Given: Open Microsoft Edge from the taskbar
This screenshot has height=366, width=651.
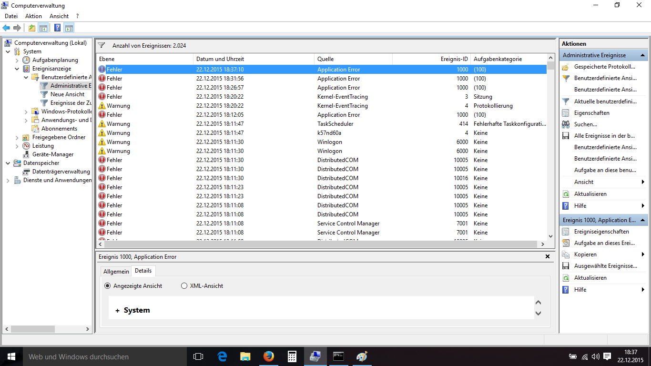Looking at the screenshot, I should pos(222,356).
